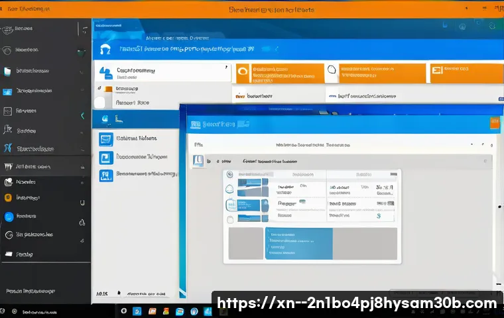Click the circular Cortana icon on taskbar
This screenshot has width=504, height=318.
tap(123, 310)
